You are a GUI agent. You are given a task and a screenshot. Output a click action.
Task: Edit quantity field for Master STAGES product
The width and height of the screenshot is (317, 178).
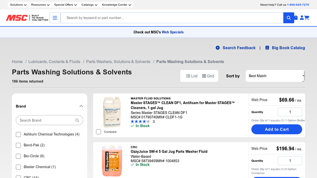pyautogui.click(x=290, y=112)
